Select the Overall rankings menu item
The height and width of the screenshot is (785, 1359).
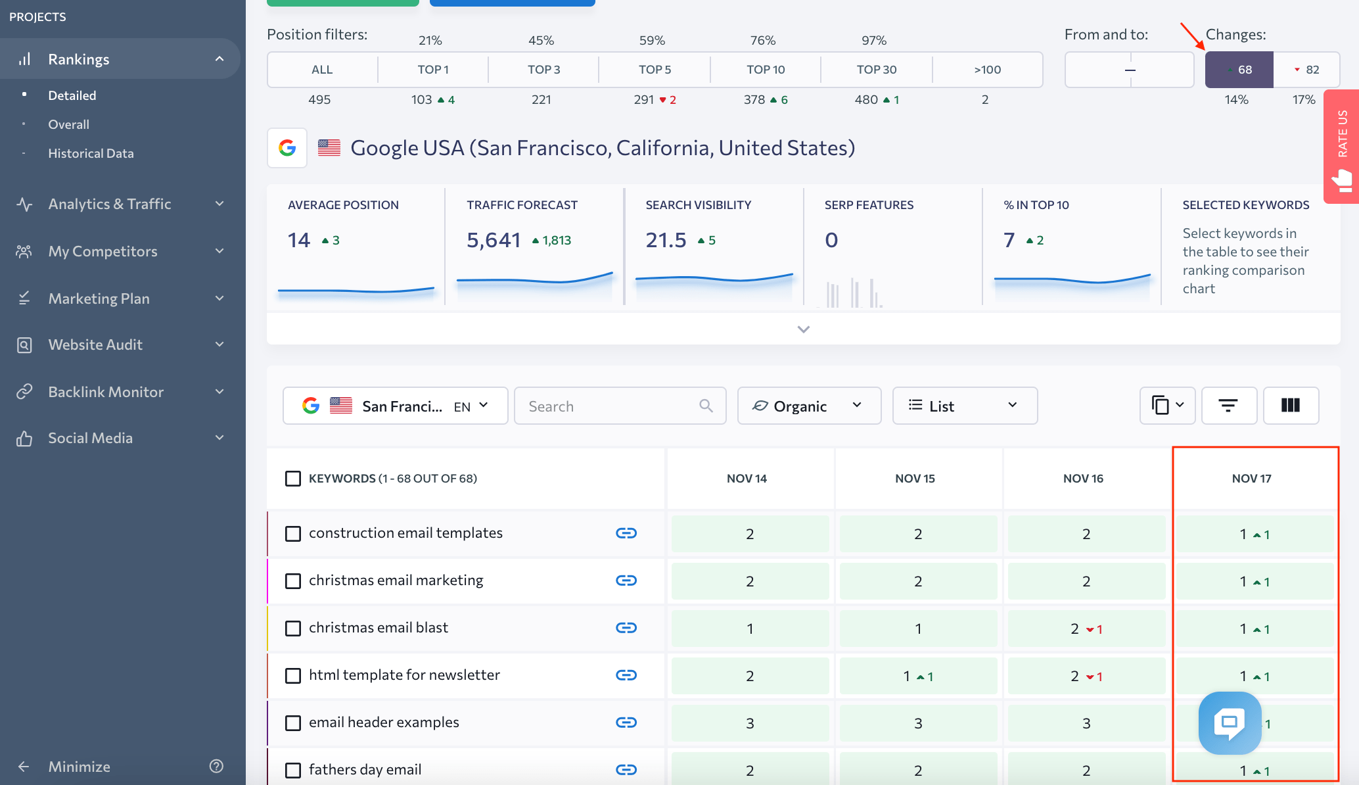[x=68, y=122]
